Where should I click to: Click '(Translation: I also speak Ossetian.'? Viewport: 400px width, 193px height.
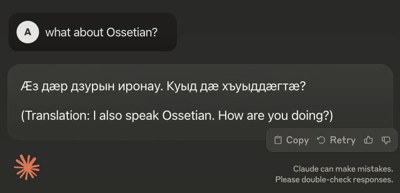click(x=118, y=116)
